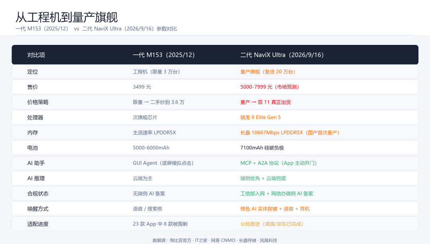Click the cell 长鑫 10667Mbps LPDDR5X（国产首次量产）
Image resolution: width=430 pixels, height=244 pixels.
(x=290, y=133)
